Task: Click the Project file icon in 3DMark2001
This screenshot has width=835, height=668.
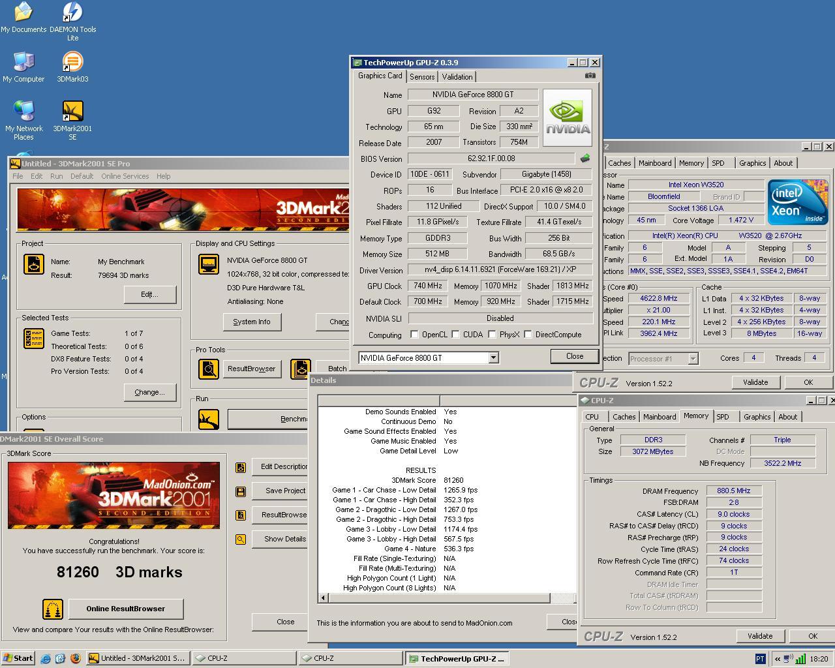Action: (x=34, y=264)
